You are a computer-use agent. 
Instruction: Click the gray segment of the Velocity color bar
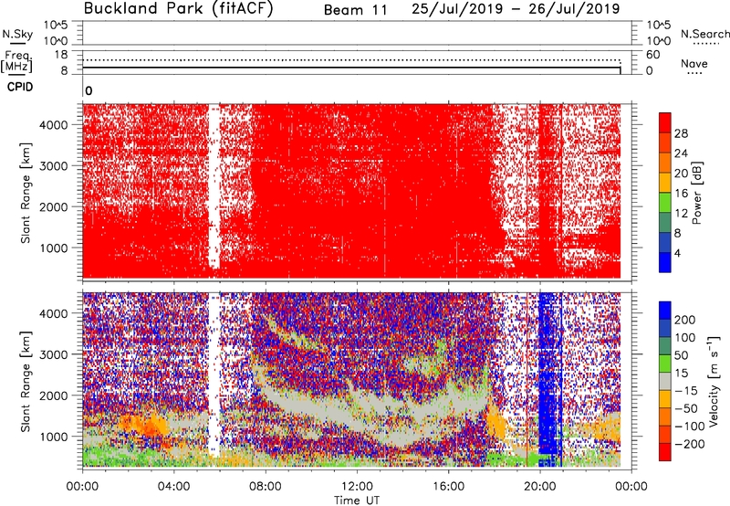tap(665, 381)
